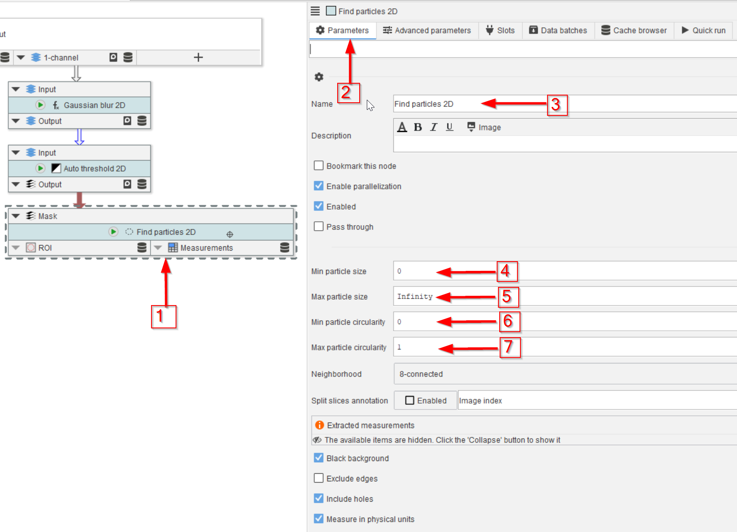Apply bold formatting in the Description toolbar
The width and height of the screenshot is (737, 532).
[418, 127]
